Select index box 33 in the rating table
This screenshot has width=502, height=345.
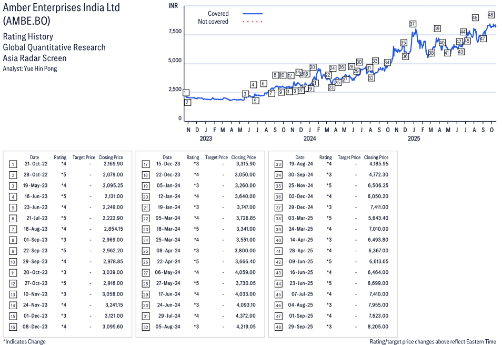pyautogui.click(x=278, y=164)
